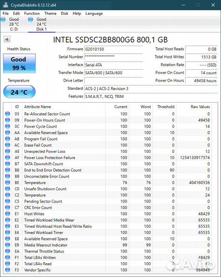
Task: Click the Temperature row with ID BE
Action: click(108, 183)
